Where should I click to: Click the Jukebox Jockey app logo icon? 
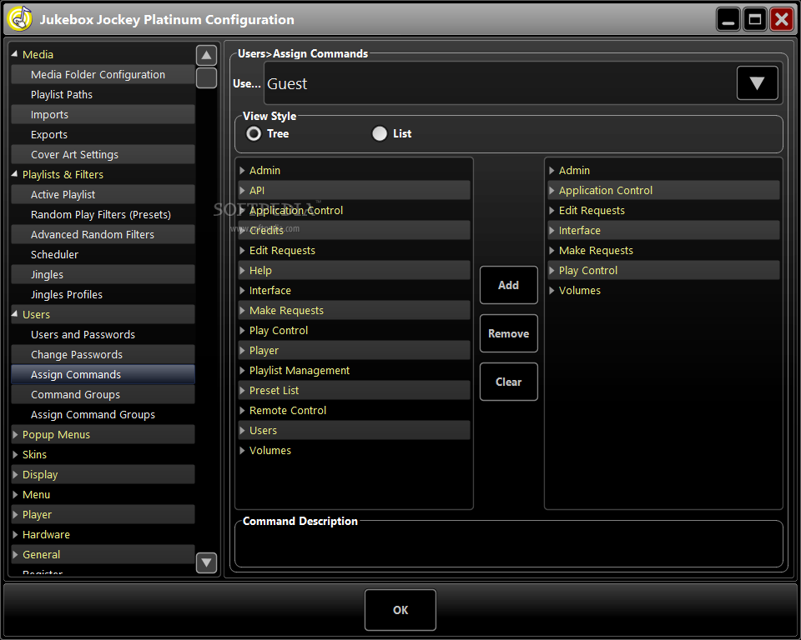(x=20, y=19)
